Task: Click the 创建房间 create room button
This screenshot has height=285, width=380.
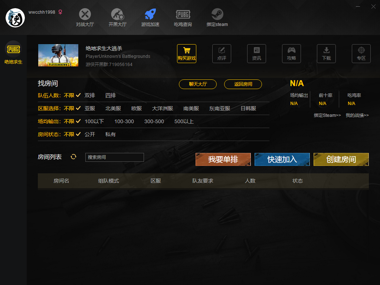Action: [341, 159]
